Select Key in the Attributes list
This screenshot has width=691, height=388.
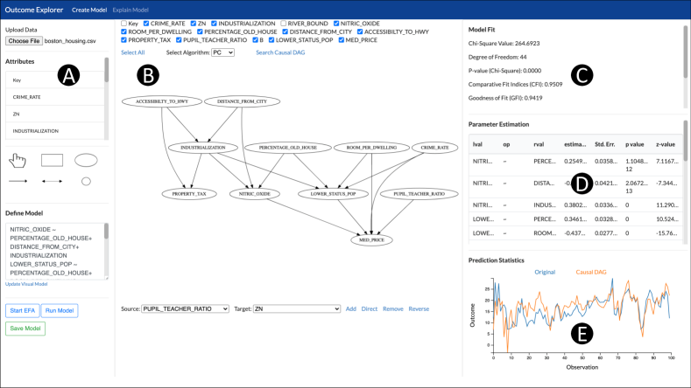click(55, 80)
